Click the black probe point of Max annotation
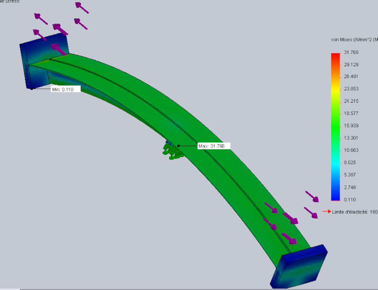This screenshot has height=290, width=378. [x=179, y=146]
